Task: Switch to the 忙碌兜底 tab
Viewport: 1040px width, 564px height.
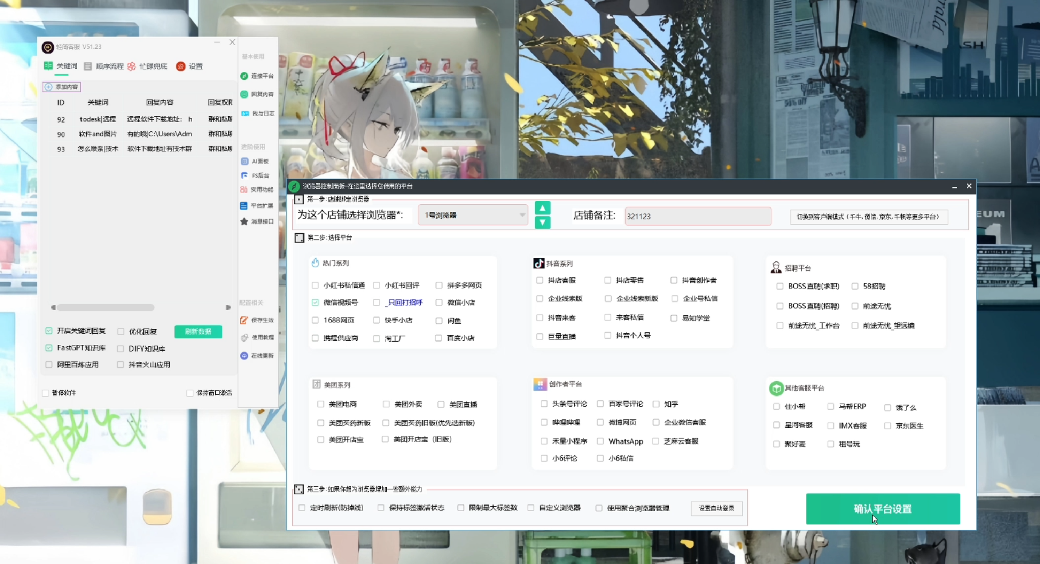Action: coord(147,66)
